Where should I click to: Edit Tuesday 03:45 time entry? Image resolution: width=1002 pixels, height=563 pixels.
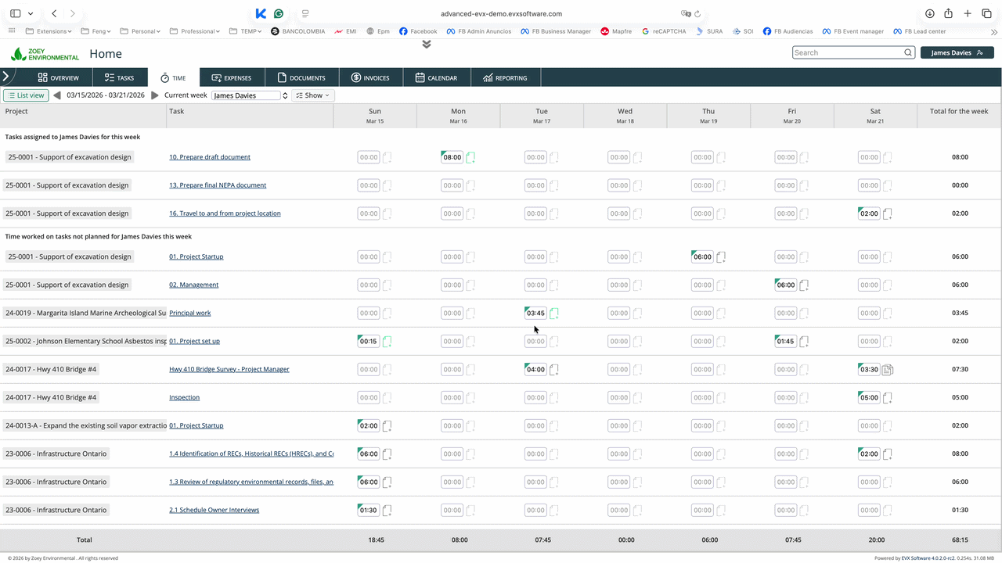[x=535, y=314]
